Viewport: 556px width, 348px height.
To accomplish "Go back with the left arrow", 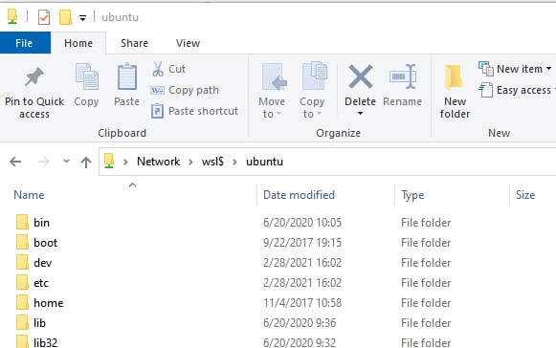I will pos(15,162).
